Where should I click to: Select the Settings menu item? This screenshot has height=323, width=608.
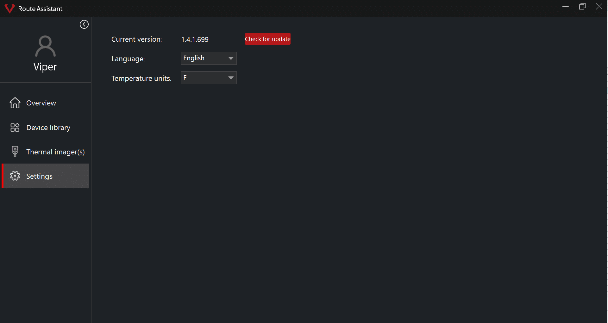point(45,176)
